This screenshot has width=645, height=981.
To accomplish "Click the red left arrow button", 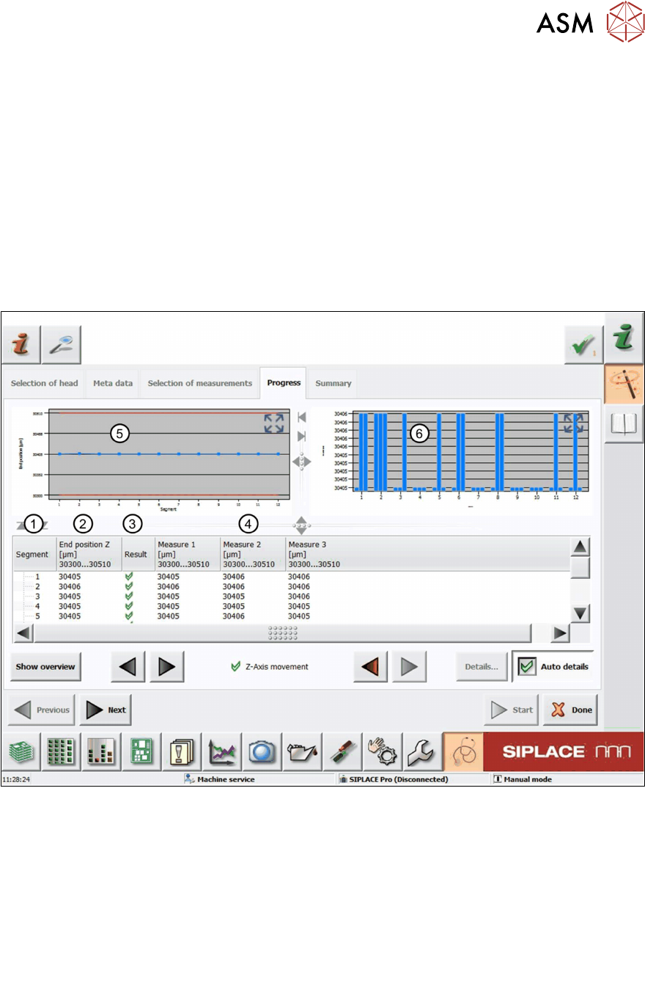I will tap(370, 666).
